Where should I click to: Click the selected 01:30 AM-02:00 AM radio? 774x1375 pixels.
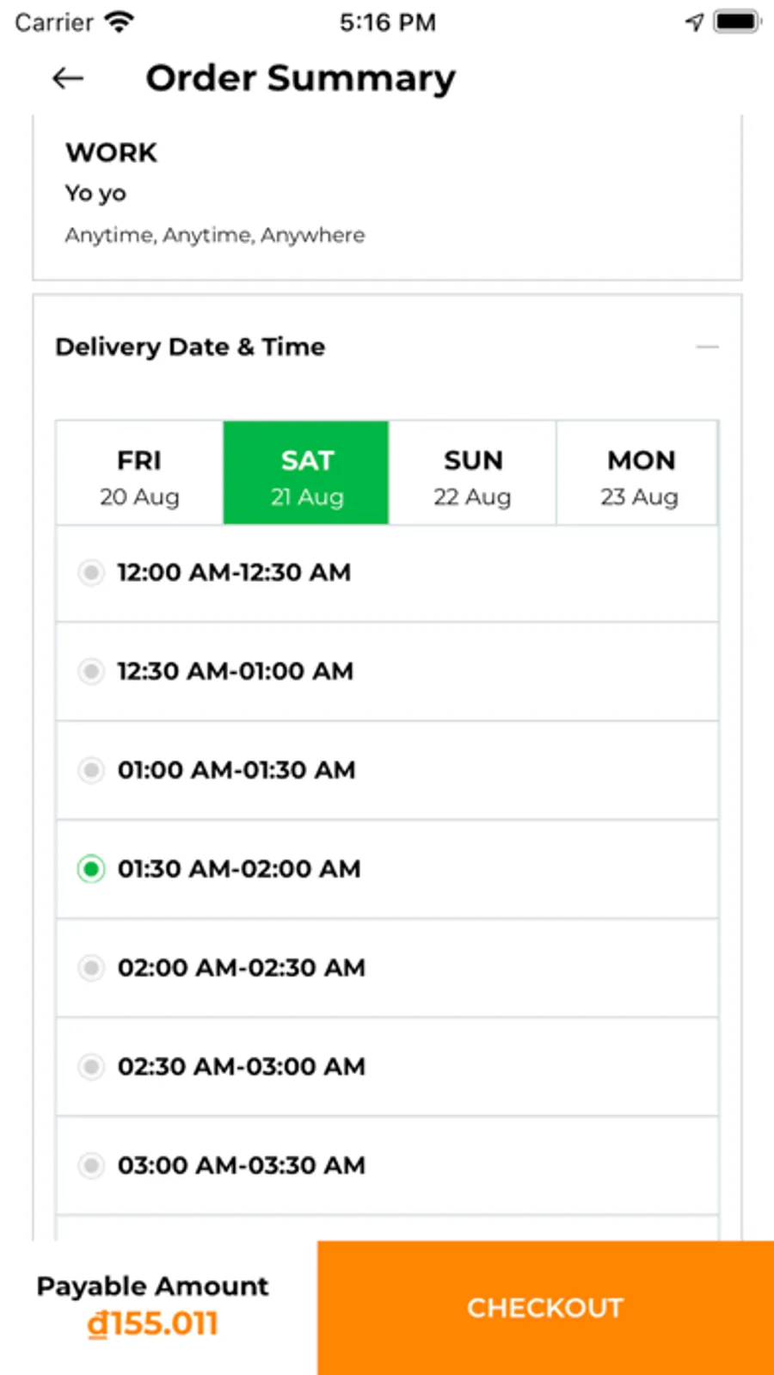click(x=91, y=869)
